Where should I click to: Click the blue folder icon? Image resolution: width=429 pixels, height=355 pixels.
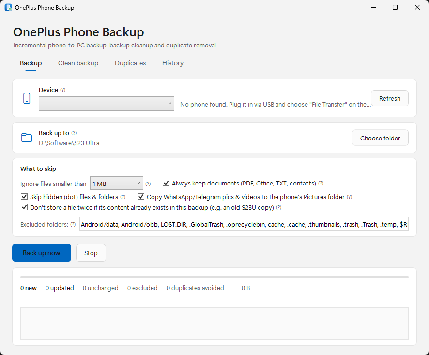coord(27,138)
